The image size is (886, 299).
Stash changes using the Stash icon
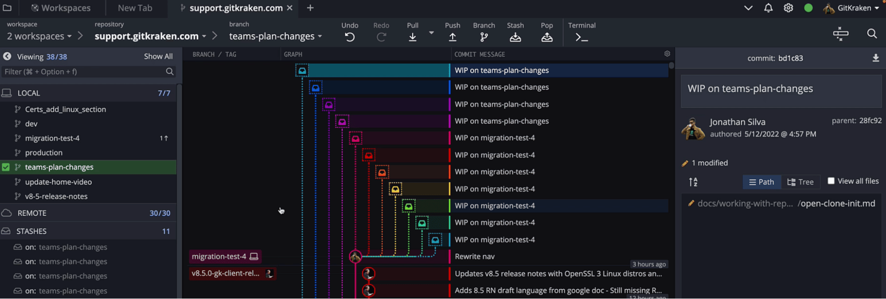point(515,38)
